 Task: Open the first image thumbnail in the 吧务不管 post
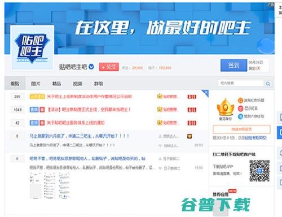click(36, 185)
